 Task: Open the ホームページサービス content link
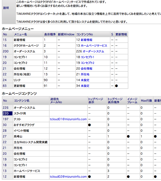(x=94, y=46)
